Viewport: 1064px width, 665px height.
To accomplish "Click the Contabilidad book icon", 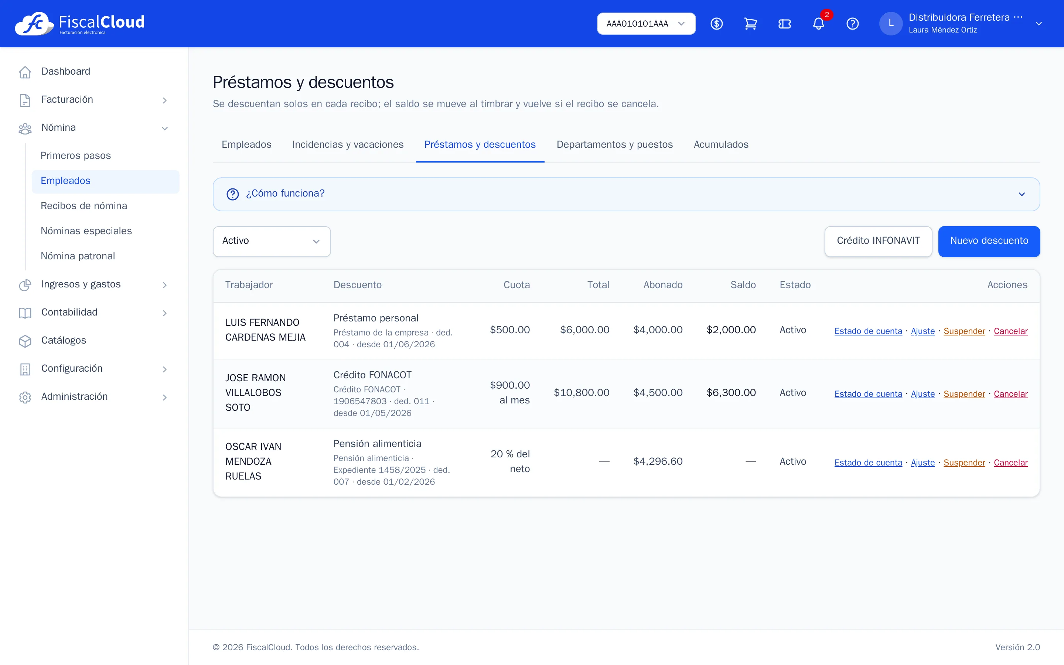I will (x=25, y=313).
